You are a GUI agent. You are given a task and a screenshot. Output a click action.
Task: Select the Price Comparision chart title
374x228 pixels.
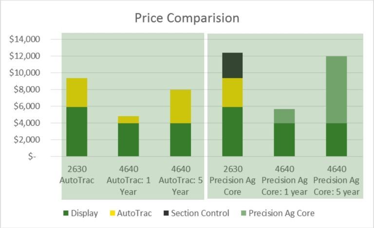click(187, 18)
